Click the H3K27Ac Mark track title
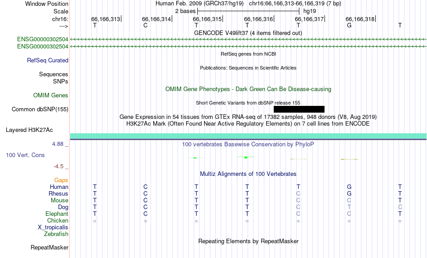The height and width of the screenshot is (258, 427). 248,124
